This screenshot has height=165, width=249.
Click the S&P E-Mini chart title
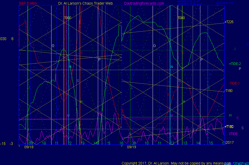(x=29, y=3)
